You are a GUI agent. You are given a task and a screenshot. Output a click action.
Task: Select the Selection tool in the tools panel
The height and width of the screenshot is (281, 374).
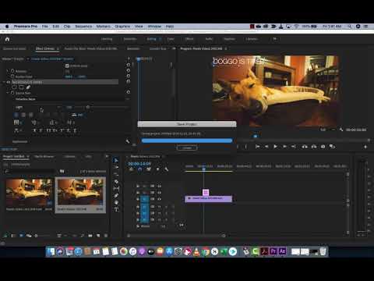click(x=116, y=160)
